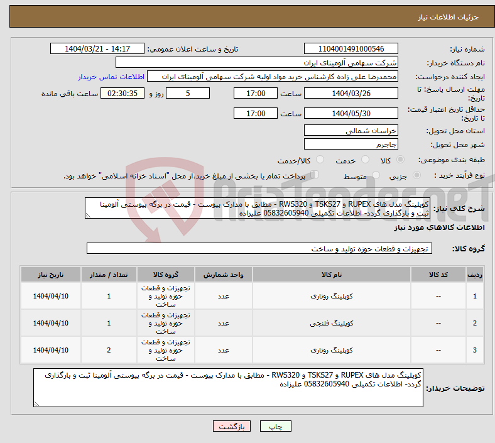This screenshot has width=495, height=443.
Task: Click the واحد شمارش column header
Action: tap(223, 275)
